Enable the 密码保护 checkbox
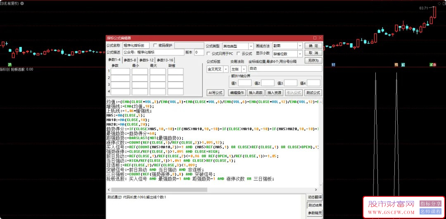The height and width of the screenshot is (219, 446). click(x=155, y=45)
